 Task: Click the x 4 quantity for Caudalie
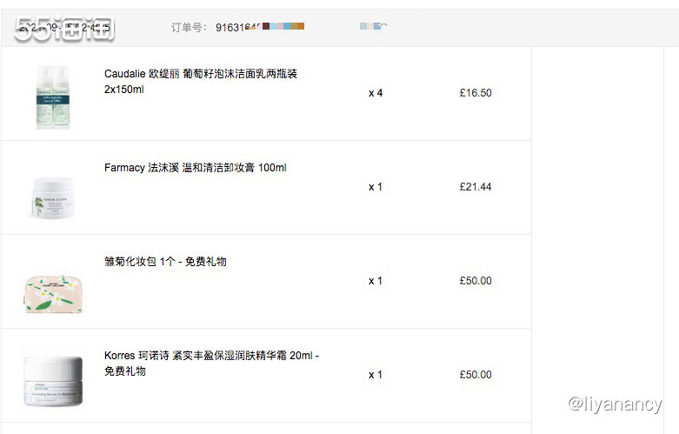coord(376,93)
